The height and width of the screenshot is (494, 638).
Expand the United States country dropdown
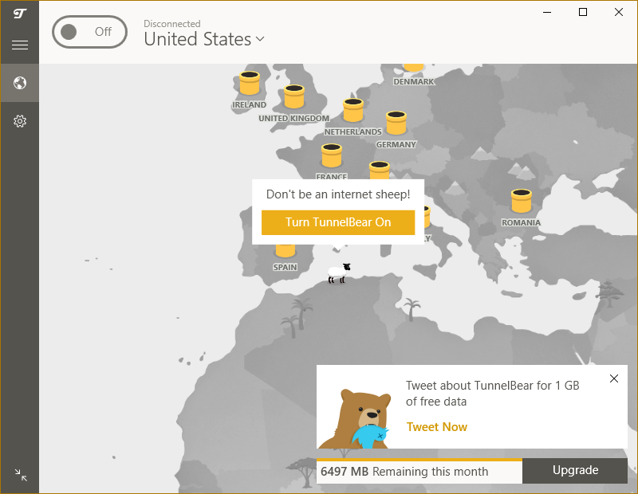[x=204, y=39]
